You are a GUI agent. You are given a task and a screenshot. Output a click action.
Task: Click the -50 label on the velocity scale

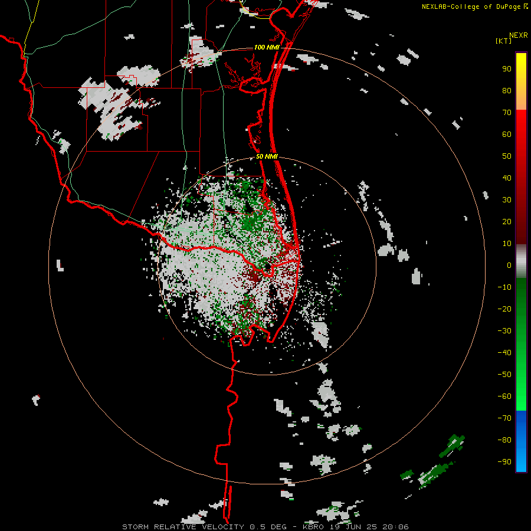click(504, 375)
